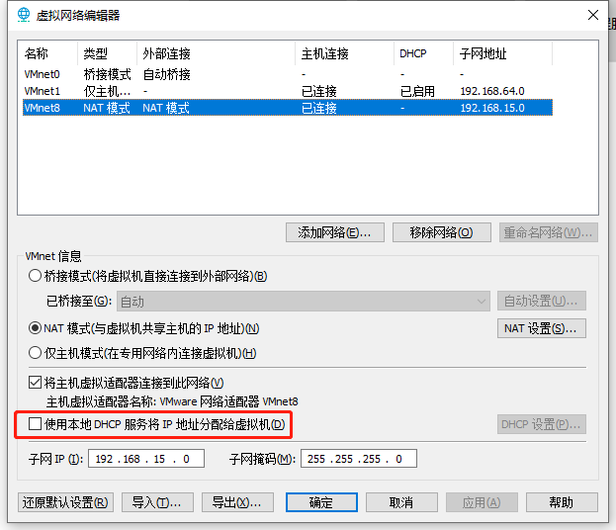Enable 使用本地 DHCP 服务 checkbox
This screenshot has width=616, height=530.
tap(35, 424)
